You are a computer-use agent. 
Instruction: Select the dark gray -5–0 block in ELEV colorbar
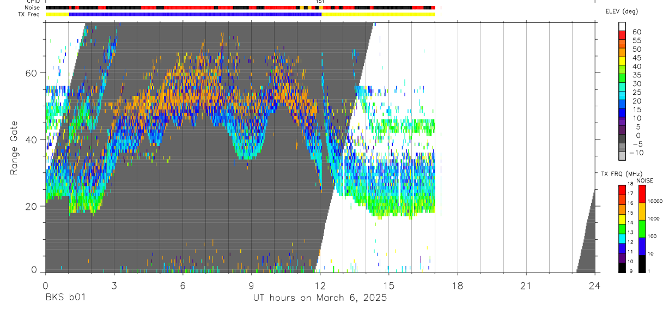click(622, 140)
